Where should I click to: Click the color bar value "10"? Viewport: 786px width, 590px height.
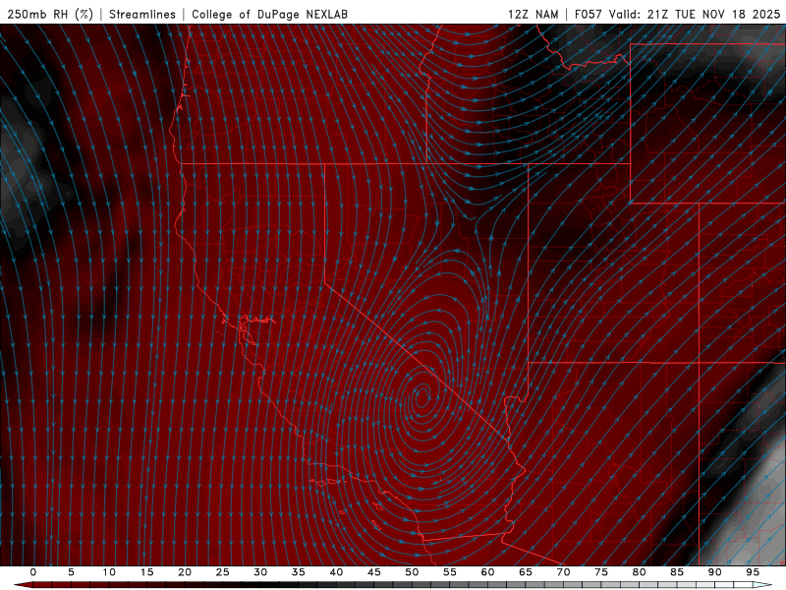[109, 572]
